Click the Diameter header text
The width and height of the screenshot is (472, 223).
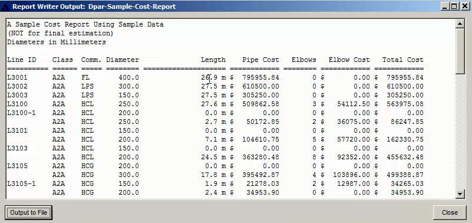(x=123, y=60)
